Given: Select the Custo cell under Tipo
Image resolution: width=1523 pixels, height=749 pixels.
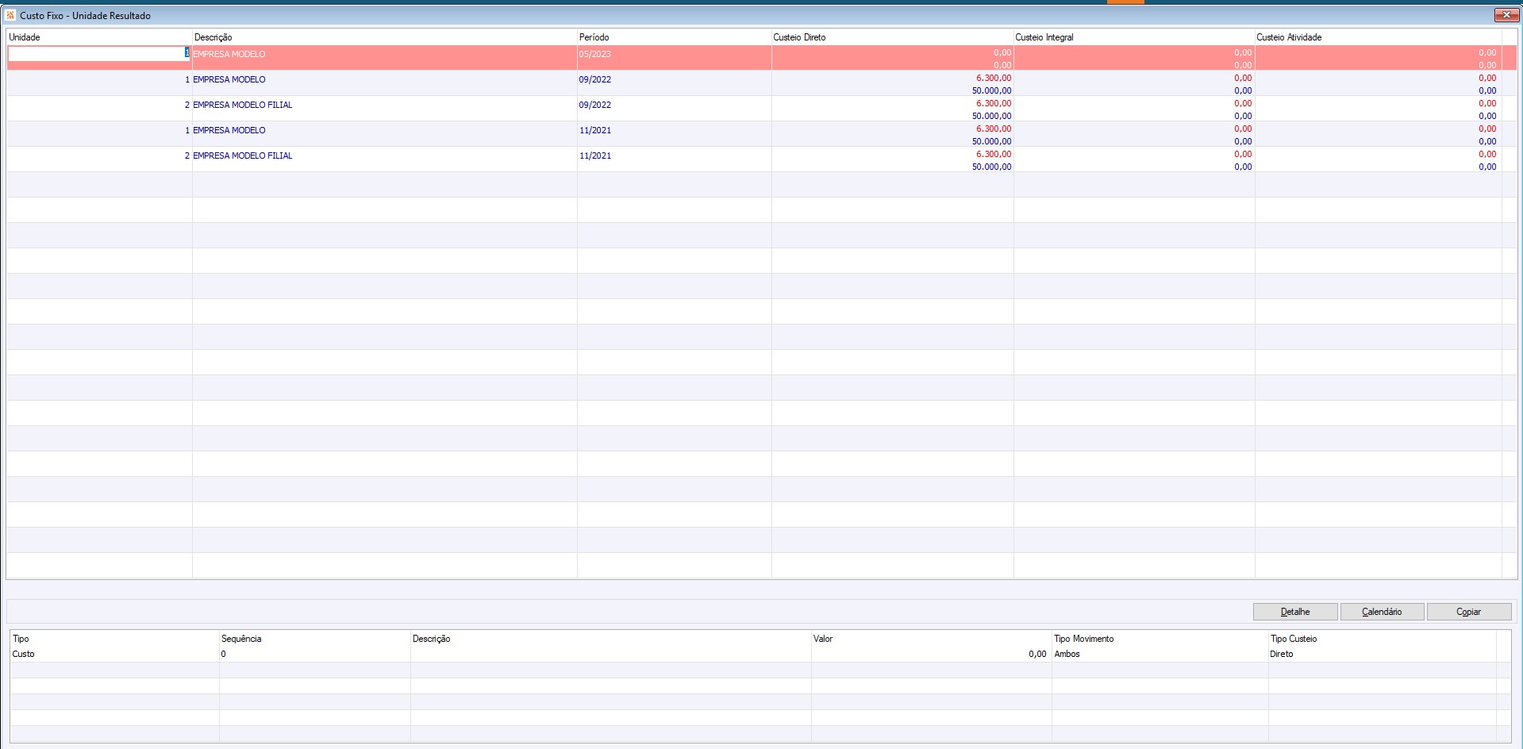Looking at the screenshot, I should pyautogui.click(x=24, y=654).
